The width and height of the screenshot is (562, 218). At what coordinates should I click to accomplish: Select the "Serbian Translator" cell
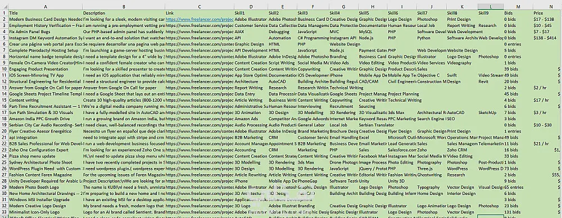[373, 125]
